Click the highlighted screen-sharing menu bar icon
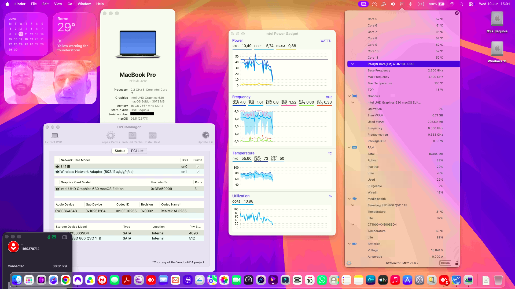Viewport: 515px width, 289px height. [x=363, y=4]
